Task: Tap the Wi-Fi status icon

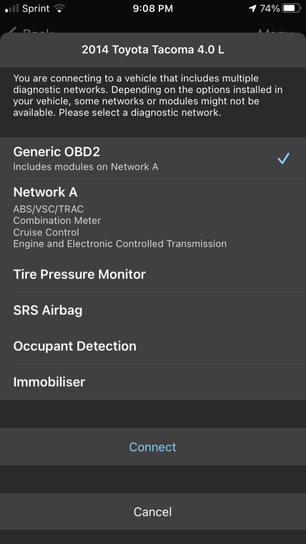Action: coord(60,9)
